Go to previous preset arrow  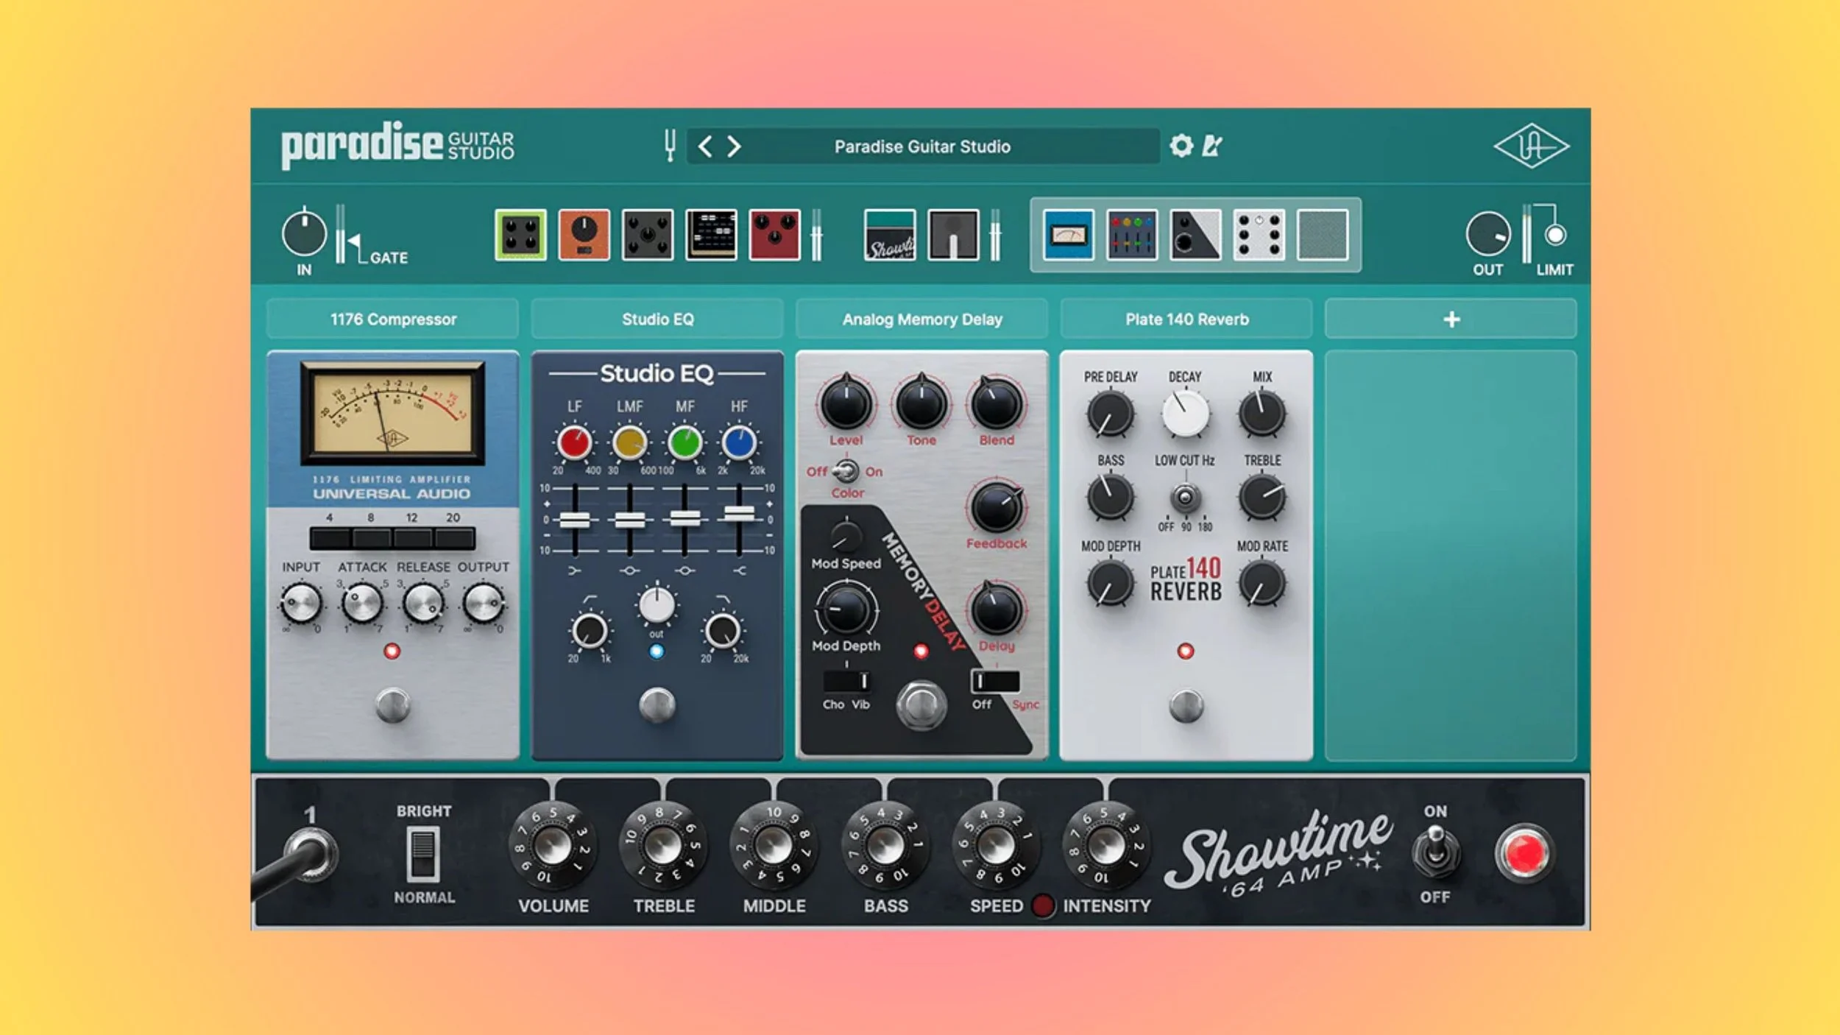click(704, 146)
